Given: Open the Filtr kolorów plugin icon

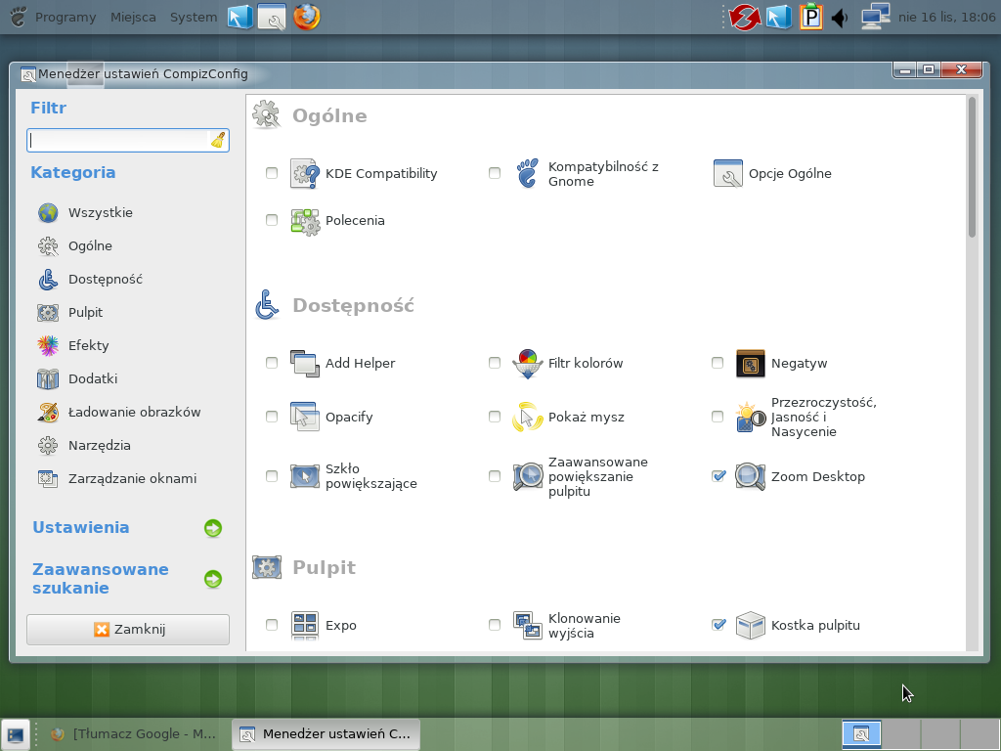Looking at the screenshot, I should (527, 364).
